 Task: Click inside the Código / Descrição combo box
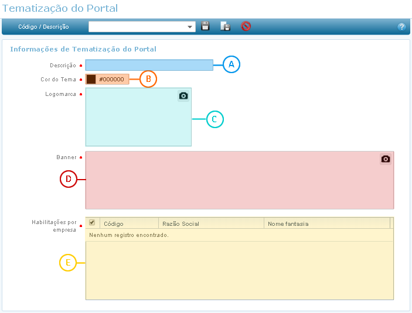coord(138,27)
